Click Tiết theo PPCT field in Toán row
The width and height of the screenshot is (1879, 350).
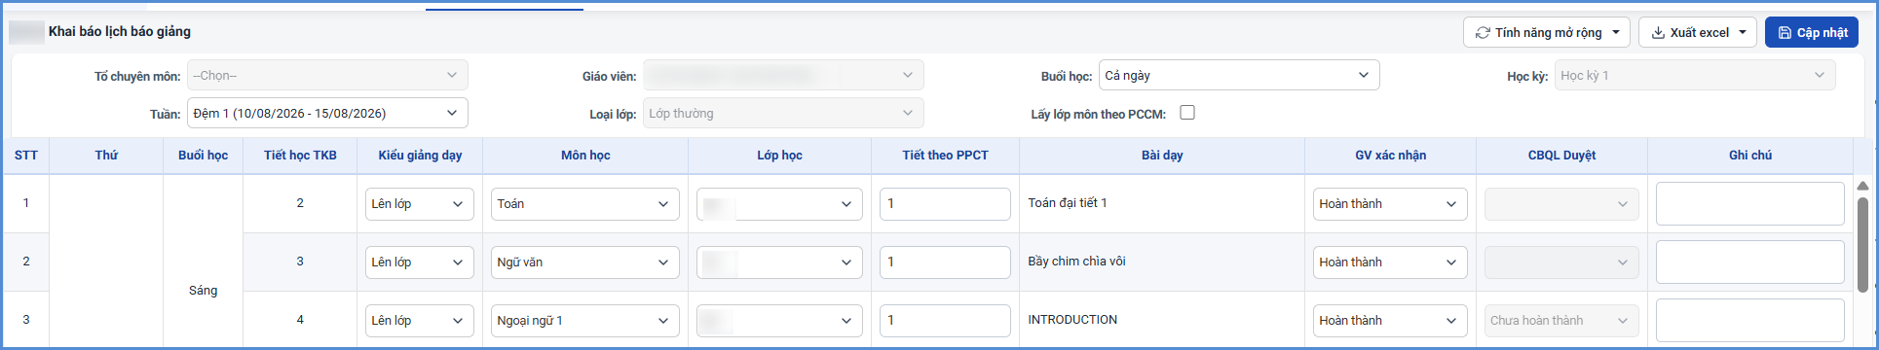(945, 204)
